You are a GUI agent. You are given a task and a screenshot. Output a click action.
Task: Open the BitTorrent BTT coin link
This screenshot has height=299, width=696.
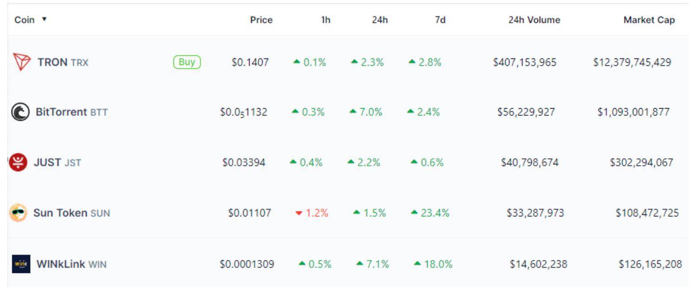pos(71,112)
